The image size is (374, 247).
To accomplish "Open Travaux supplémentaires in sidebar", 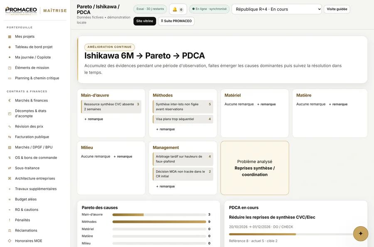I will pos(36,189).
